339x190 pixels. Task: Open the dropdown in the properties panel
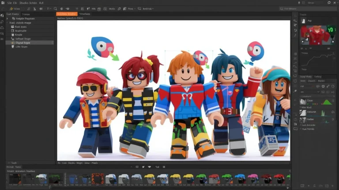[310, 92]
